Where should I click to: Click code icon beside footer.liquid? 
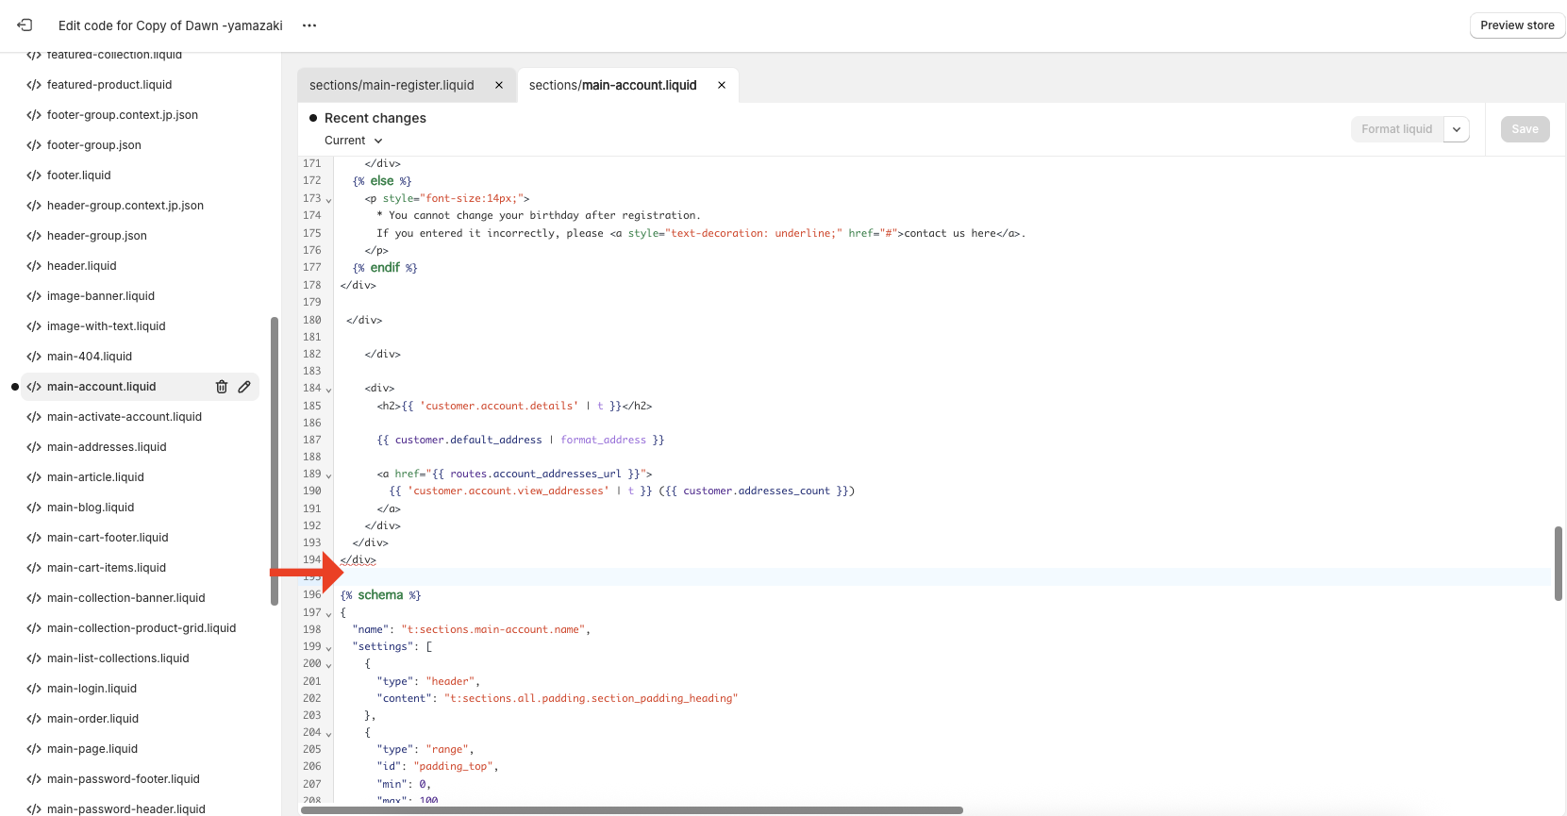(34, 175)
